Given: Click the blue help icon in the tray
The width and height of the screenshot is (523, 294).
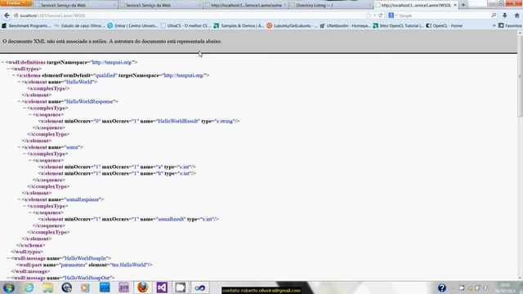Looking at the screenshot, I should tap(442, 287).
